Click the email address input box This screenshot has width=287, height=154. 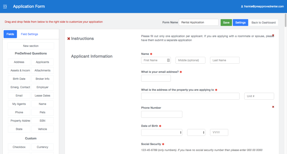156,78
